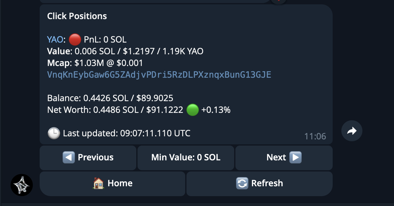Click the house icon on Home
Viewport: 394px width, 206px height.
[x=98, y=183]
